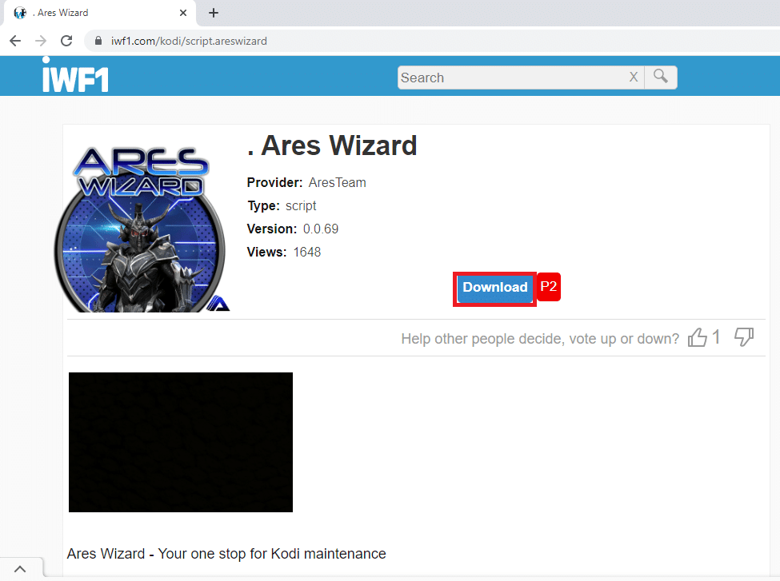Click the Ares Wizard page heading
The image size is (780, 581).
(x=332, y=145)
